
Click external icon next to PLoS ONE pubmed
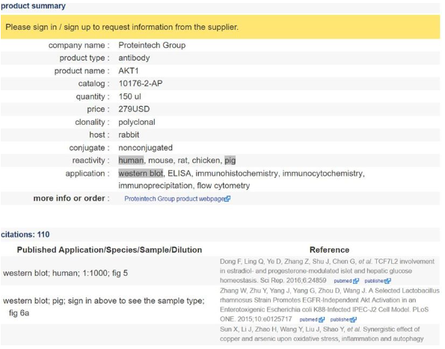click(x=322, y=320)
